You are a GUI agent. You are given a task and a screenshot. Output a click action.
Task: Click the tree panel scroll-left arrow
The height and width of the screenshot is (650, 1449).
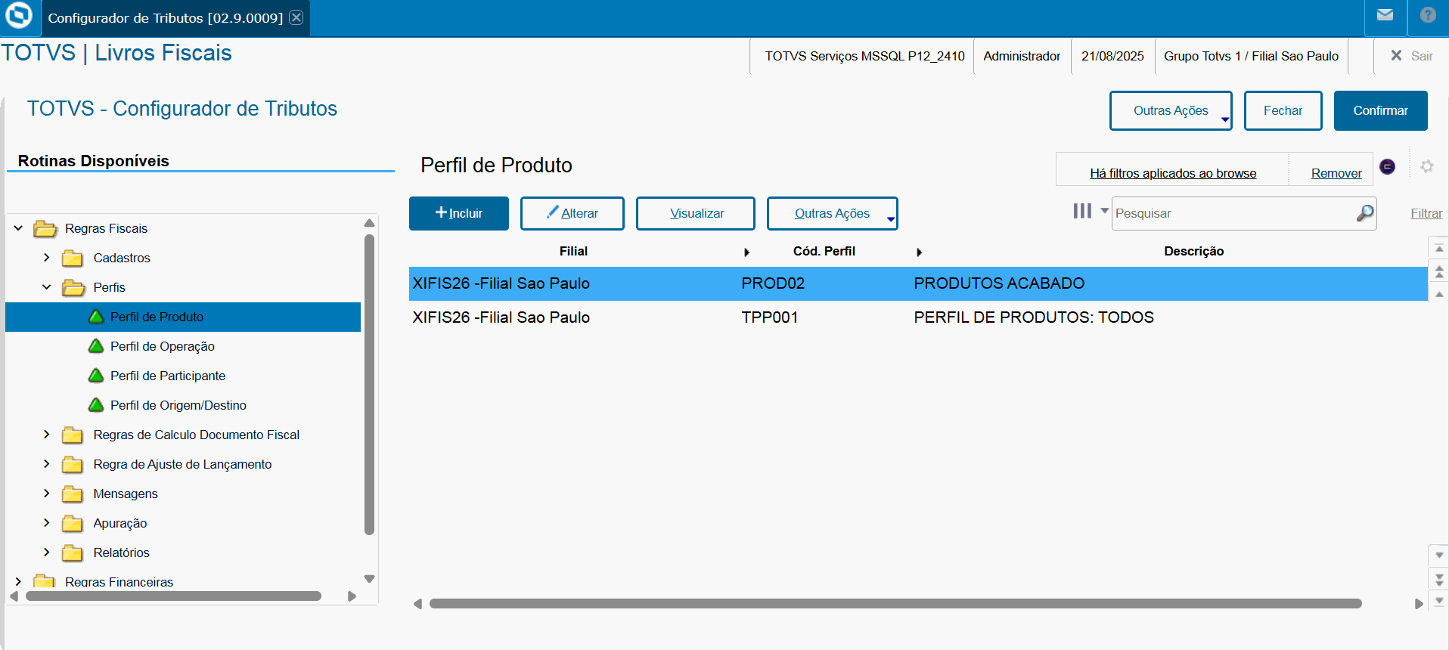tap(14, 596)
